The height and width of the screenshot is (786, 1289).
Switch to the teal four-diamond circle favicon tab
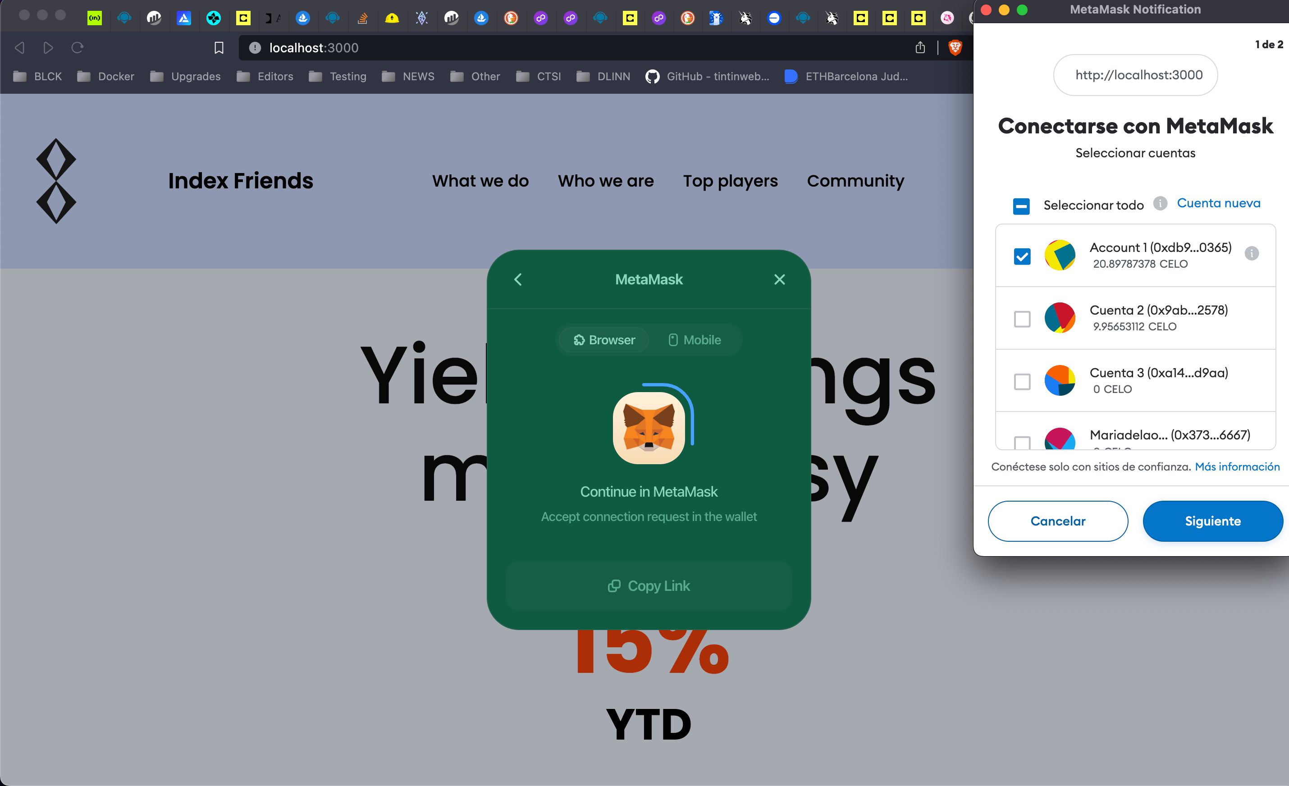[x=214, y=18]
